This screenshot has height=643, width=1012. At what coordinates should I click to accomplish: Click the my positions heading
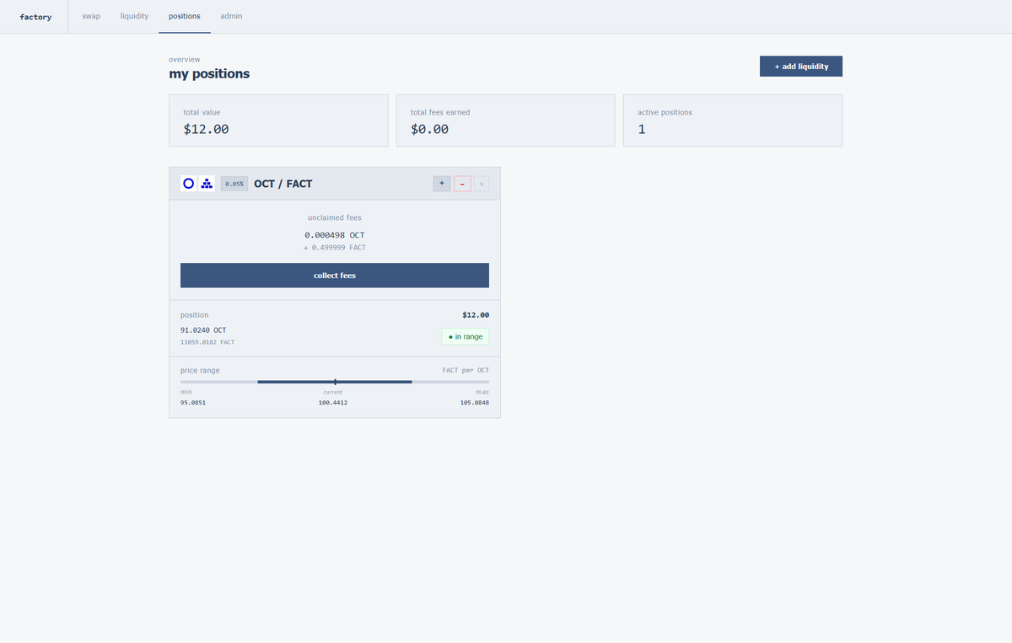click(209, 74)
